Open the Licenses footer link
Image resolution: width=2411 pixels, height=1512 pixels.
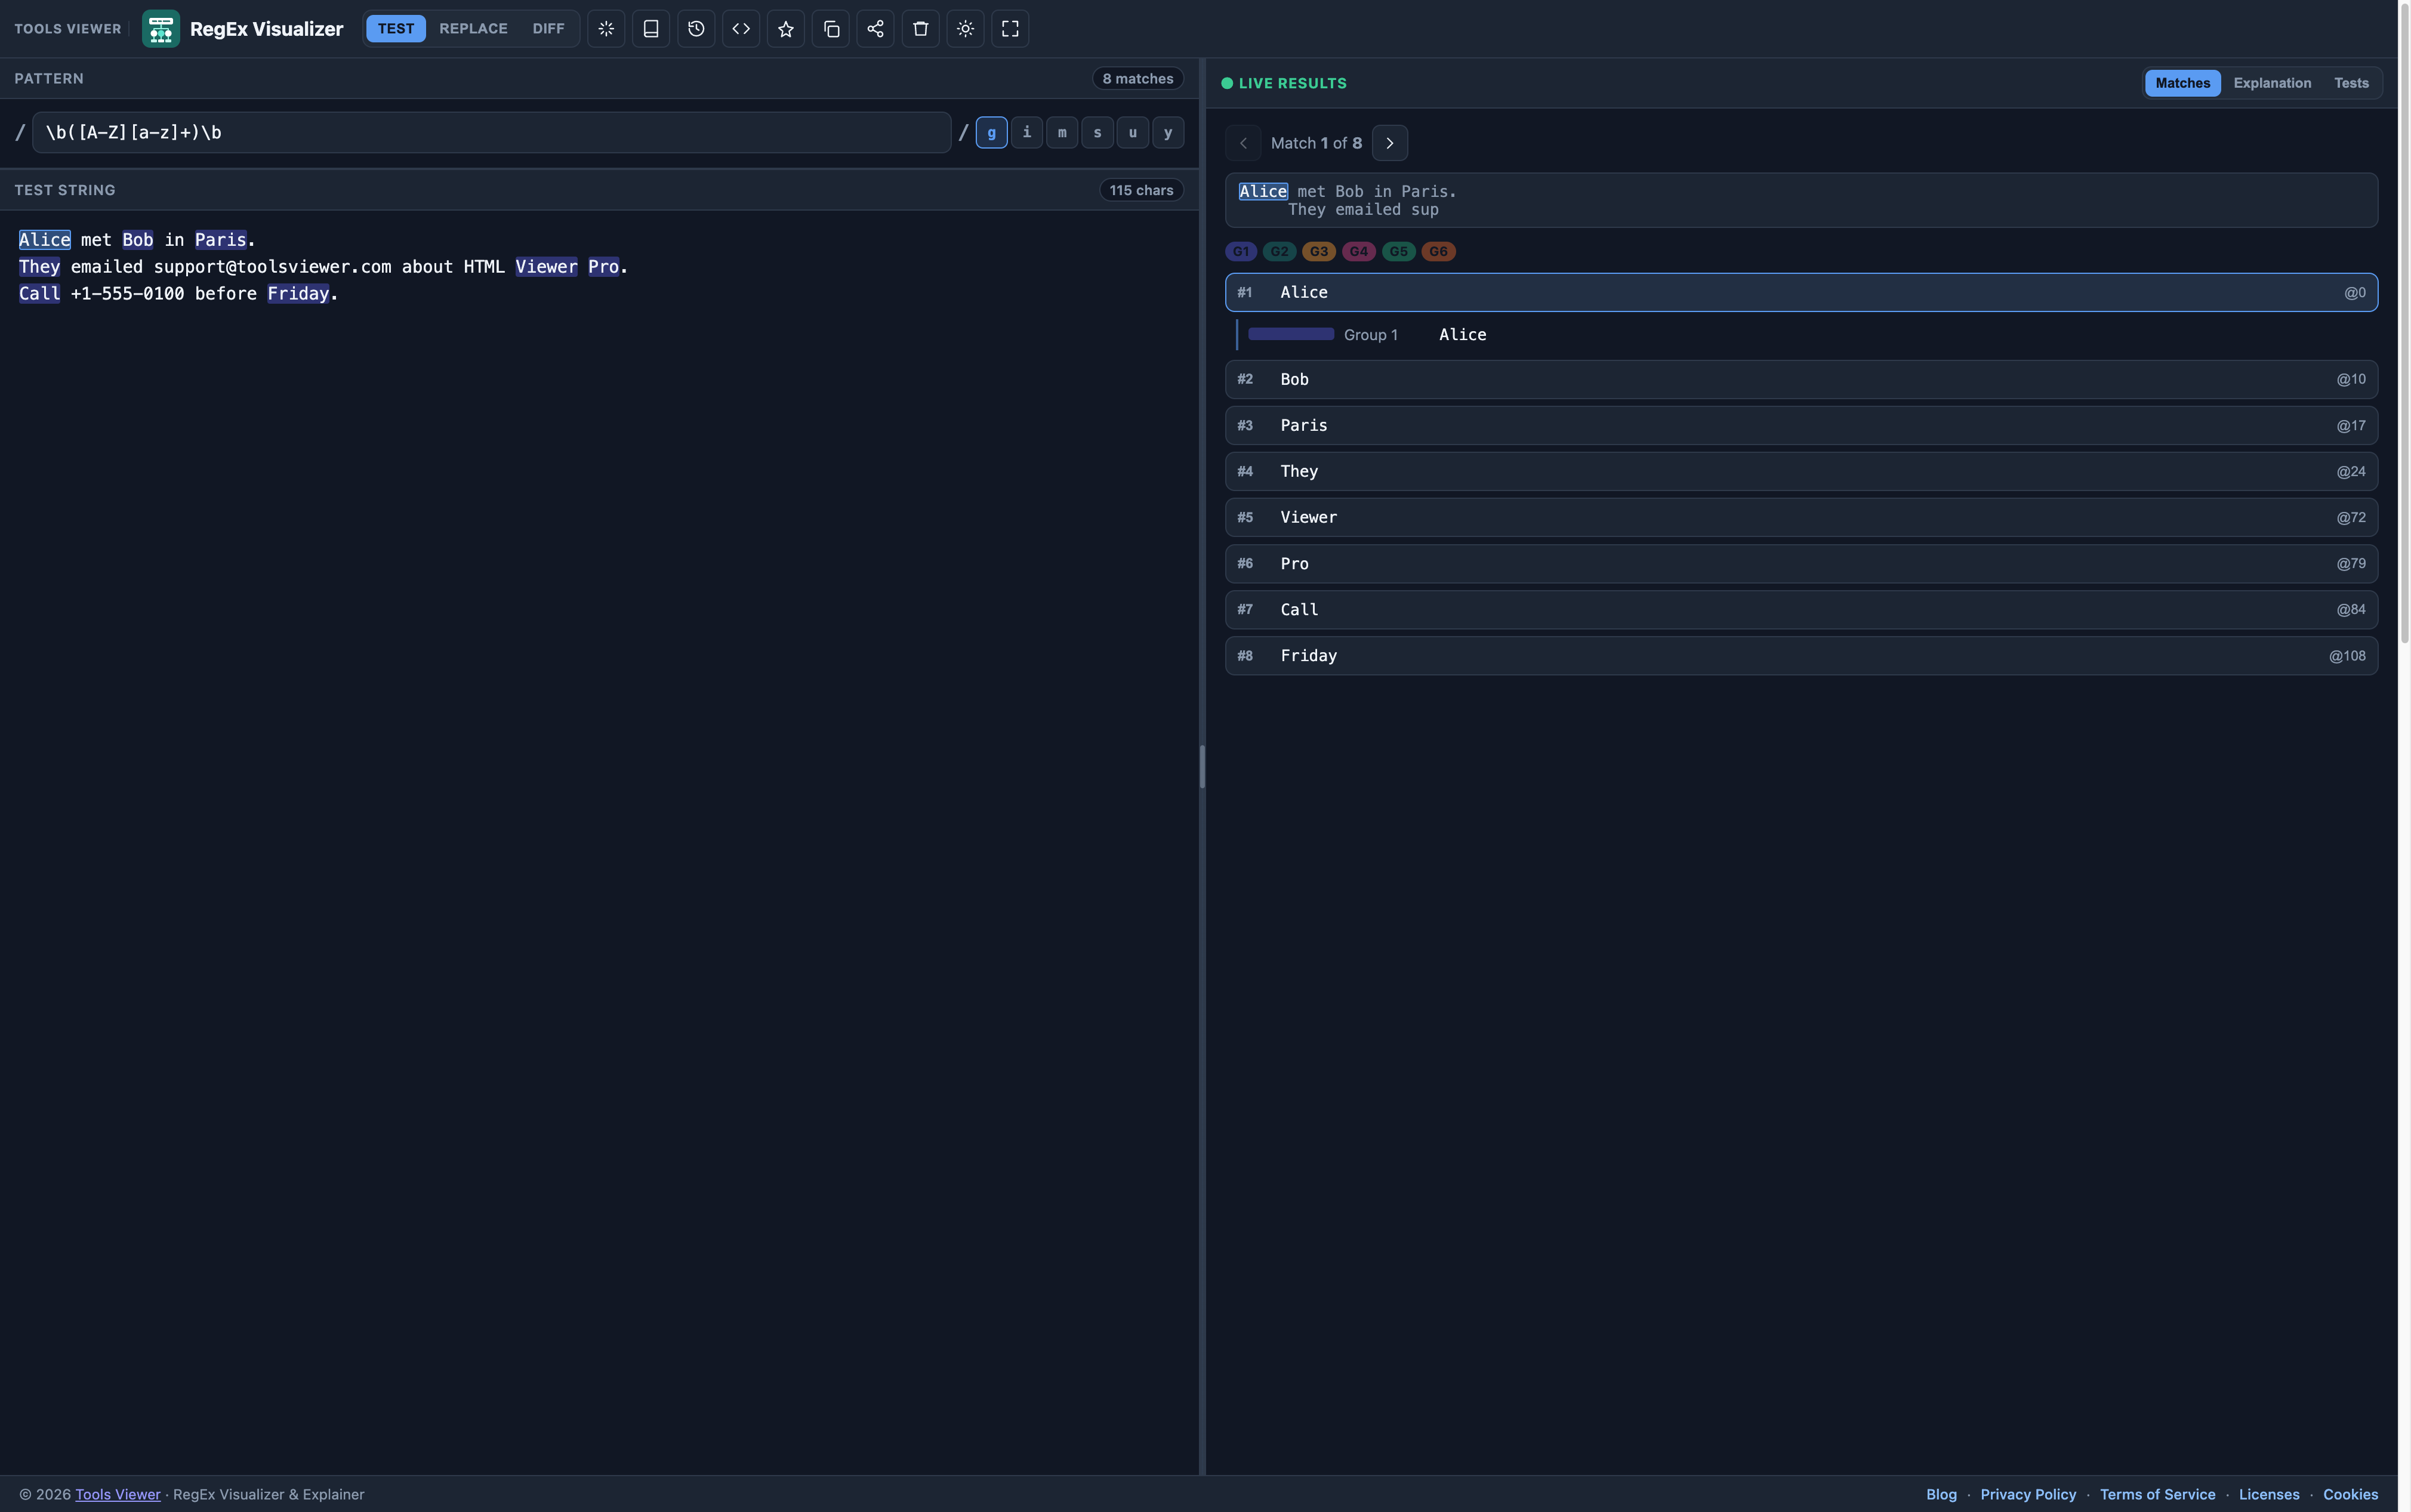coord(2270,1495)
